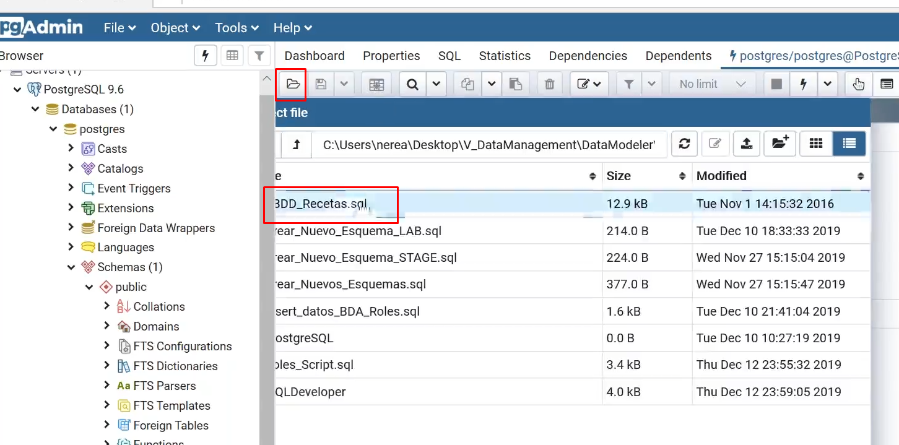Open the find and replace search icon
This screenshot has width=899, height=445.
pos(412,84)
